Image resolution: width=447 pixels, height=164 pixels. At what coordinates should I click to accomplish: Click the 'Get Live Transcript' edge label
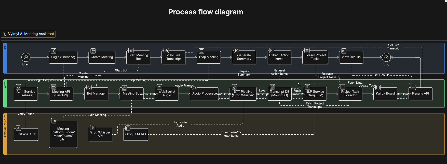(x=394, y=47)
